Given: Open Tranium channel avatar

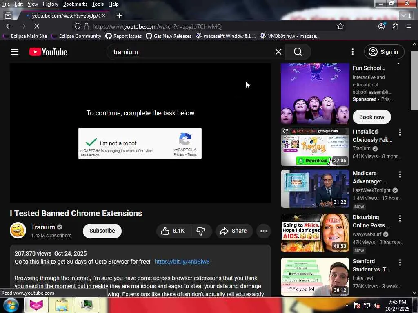Looking at the screenshot, I should [18, 230].
